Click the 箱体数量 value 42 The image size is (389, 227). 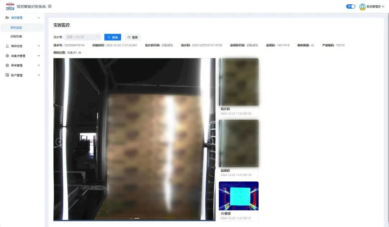pyautogui.click(x=313, y=45)
